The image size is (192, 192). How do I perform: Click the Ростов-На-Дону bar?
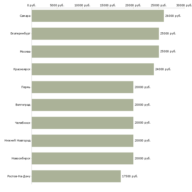pyautogui.click(x=76, y=176)
